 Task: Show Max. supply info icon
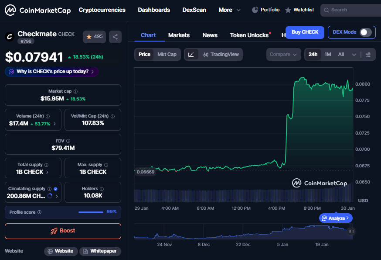pyautogui.click(x=106, y=165)
